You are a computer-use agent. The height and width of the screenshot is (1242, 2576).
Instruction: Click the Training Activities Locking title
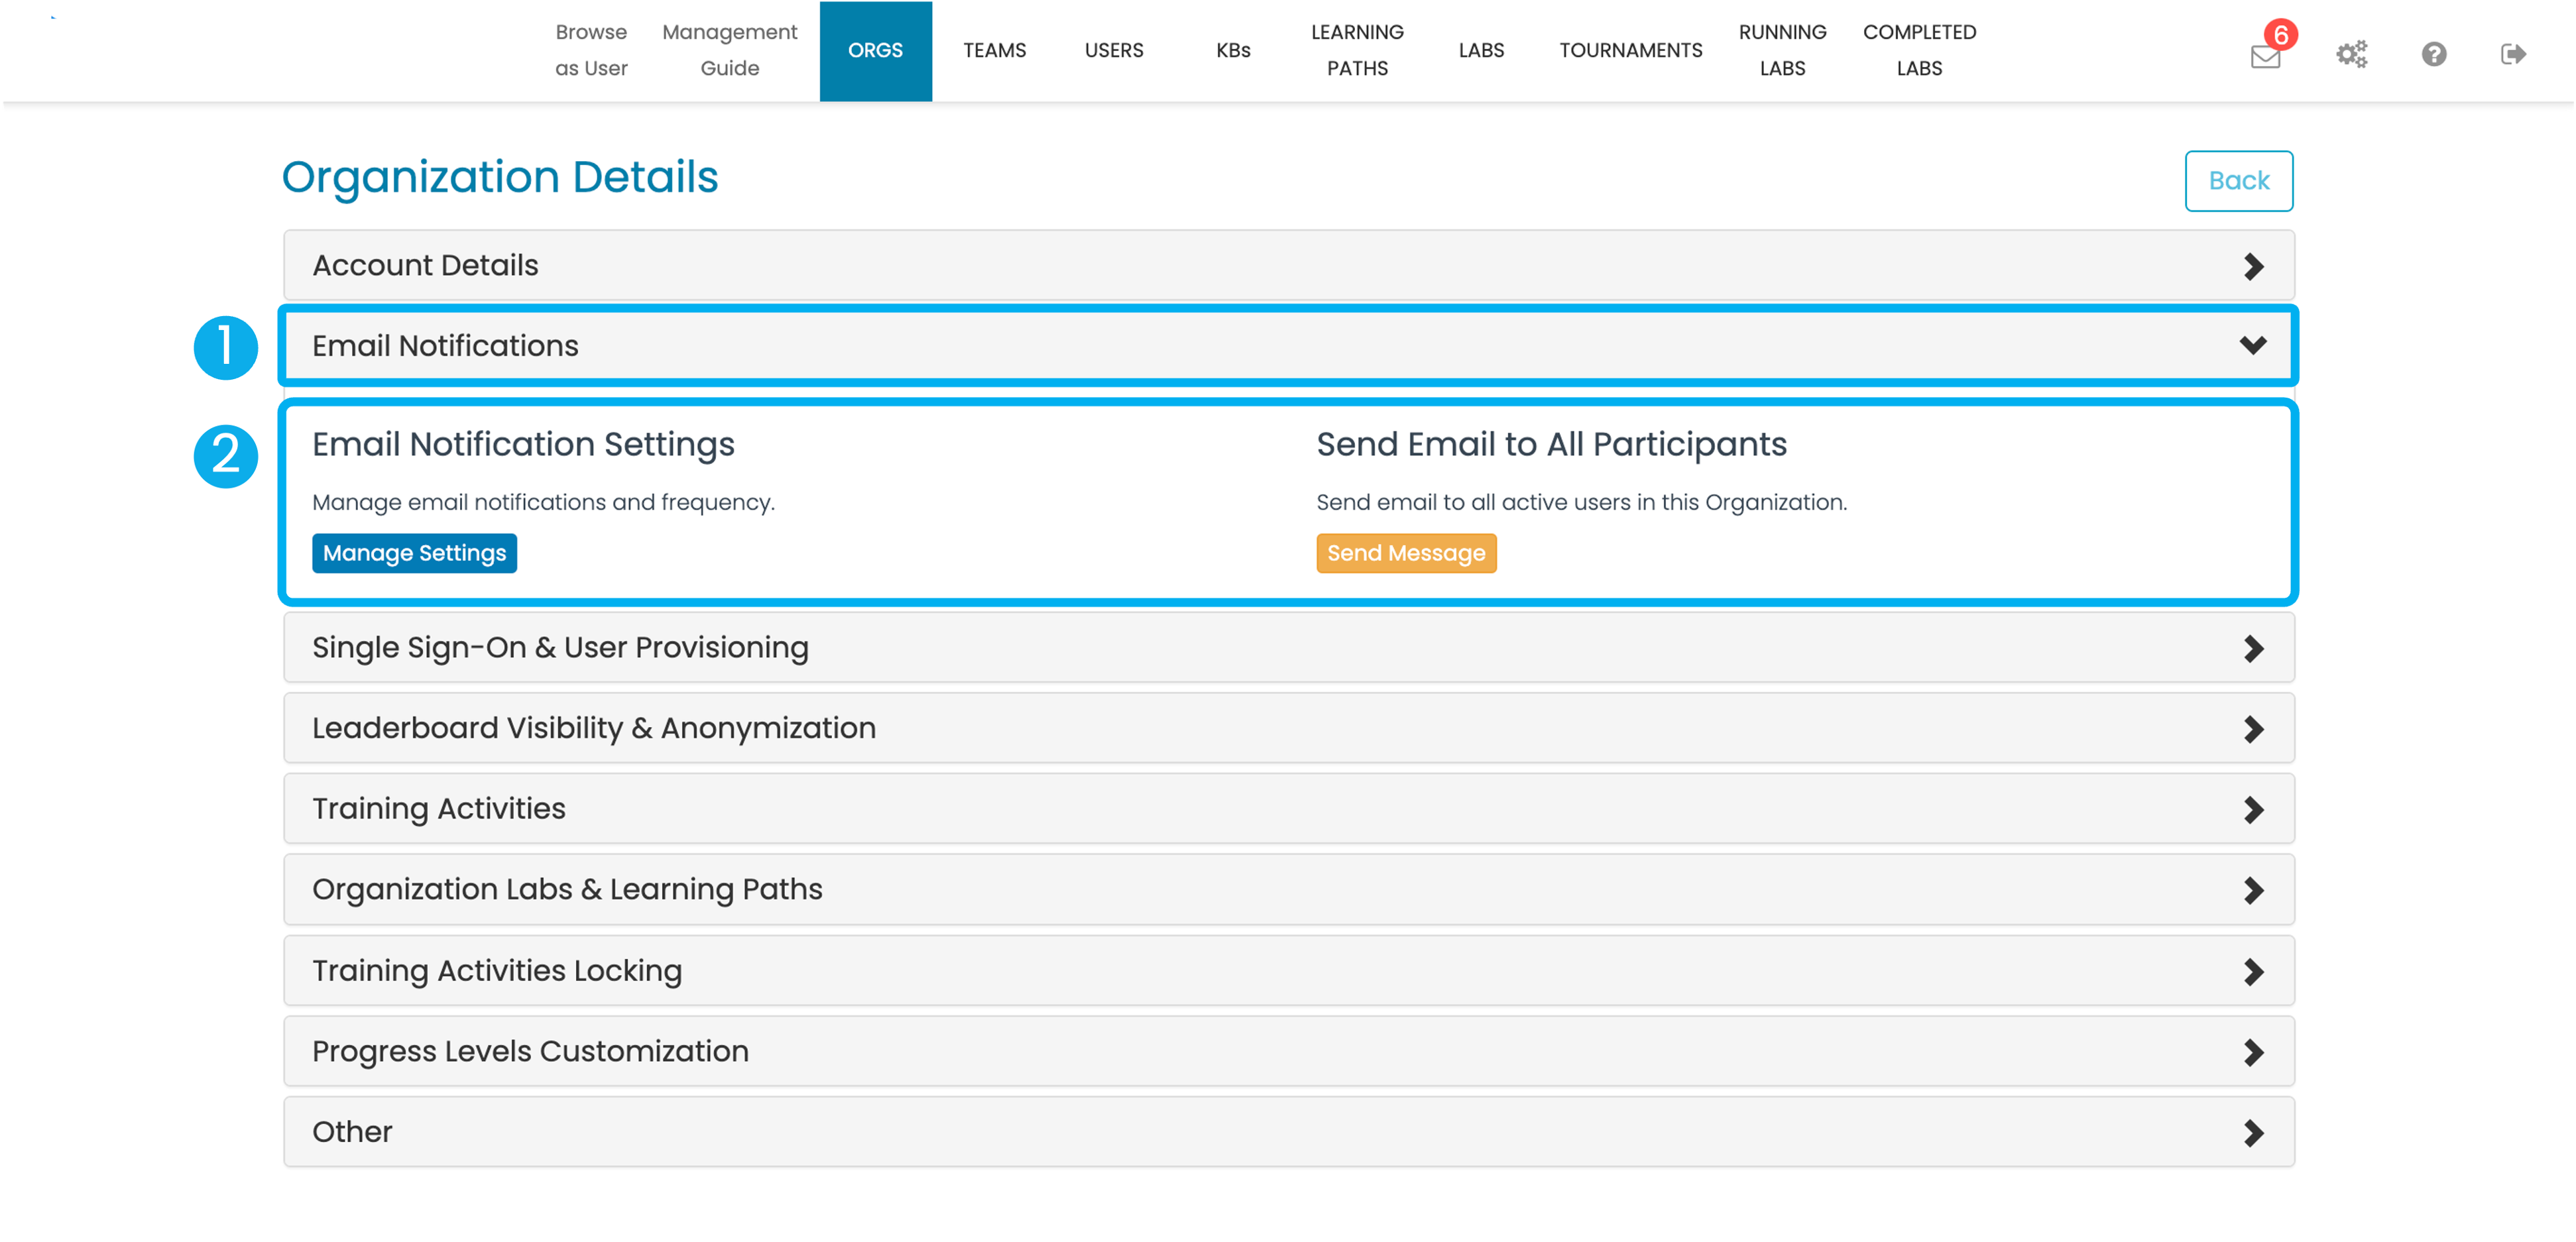pyautogui.click(x=497, y=971)
